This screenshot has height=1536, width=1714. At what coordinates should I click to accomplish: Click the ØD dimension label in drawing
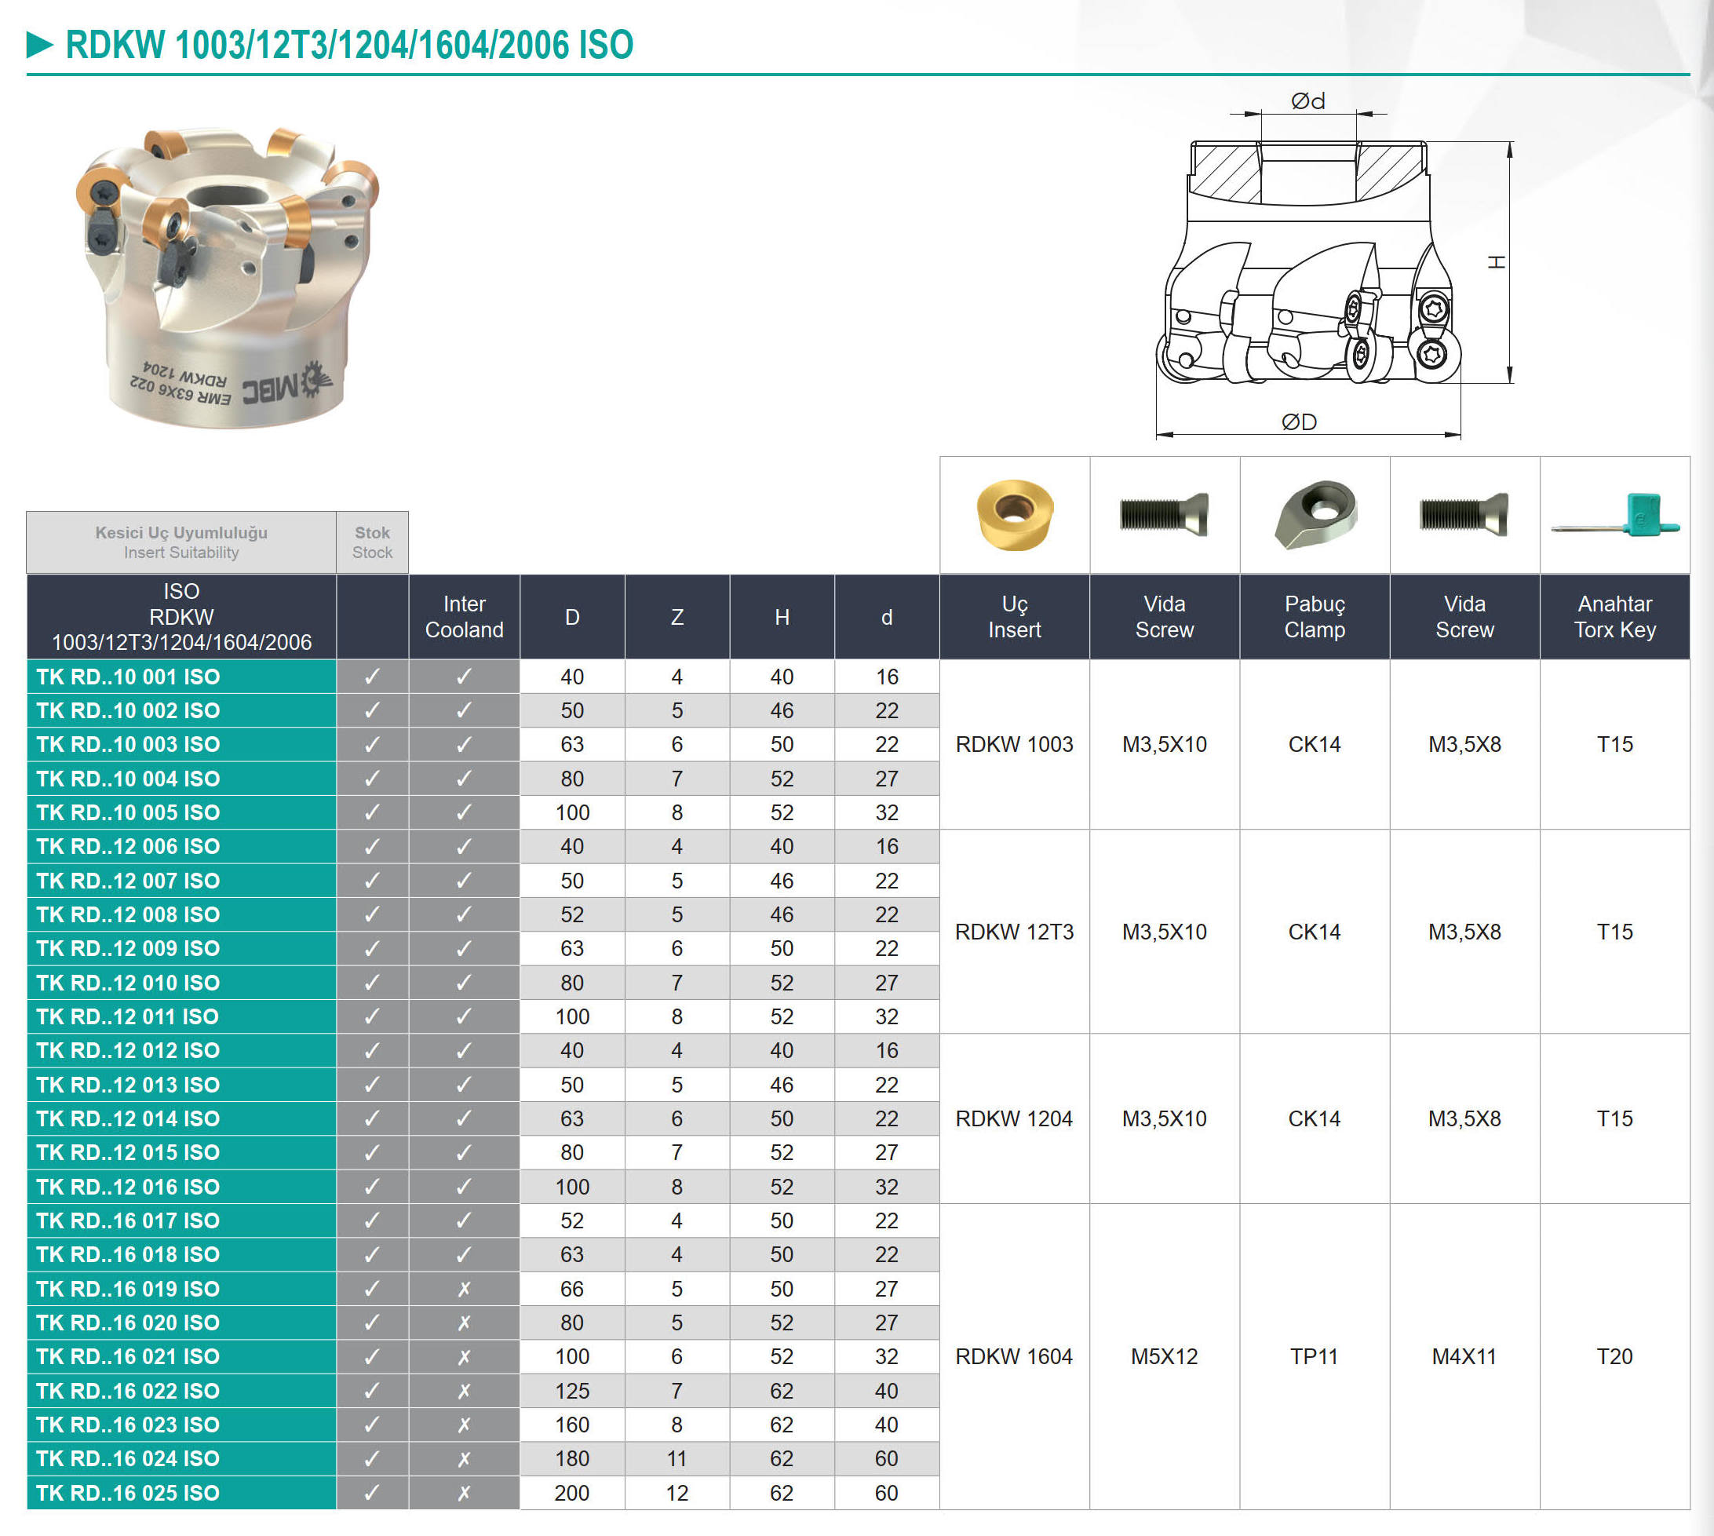point(1299,422)
